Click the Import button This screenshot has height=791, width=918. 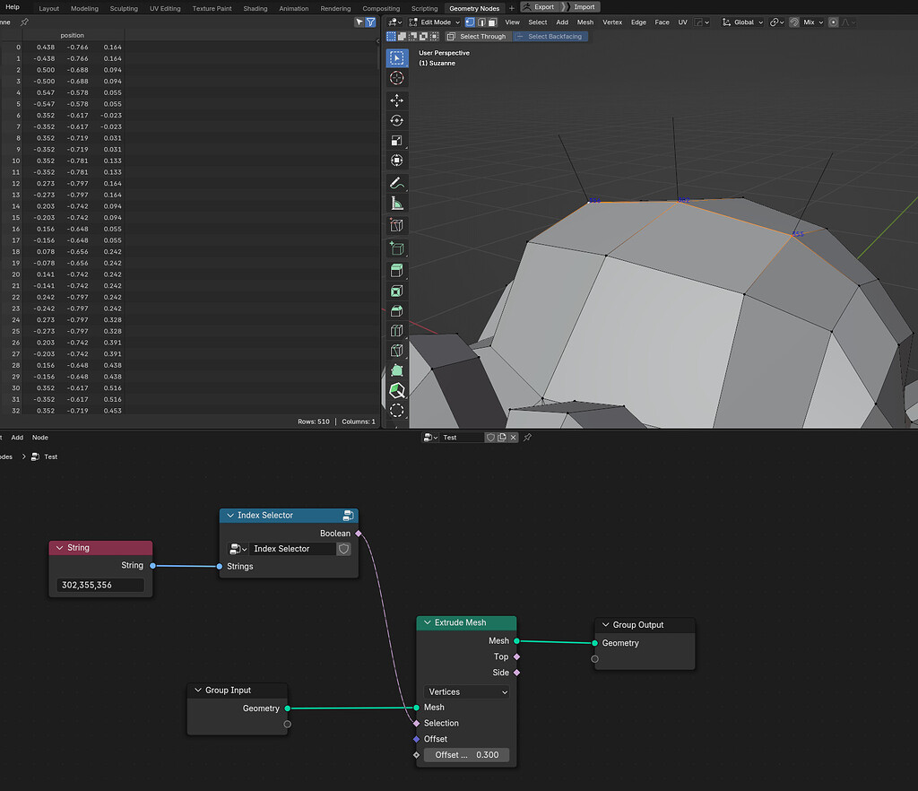click(580, 7)
